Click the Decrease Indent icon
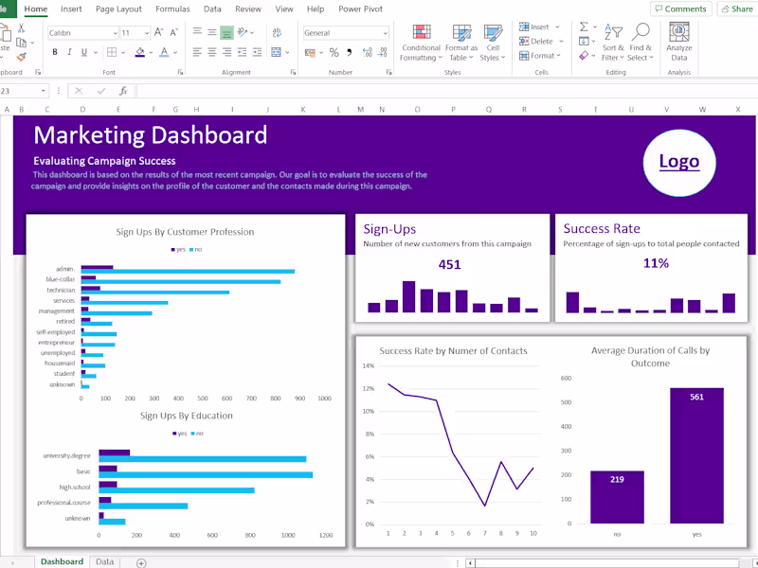This screenshot has width=758, height=568. [243, 52]
